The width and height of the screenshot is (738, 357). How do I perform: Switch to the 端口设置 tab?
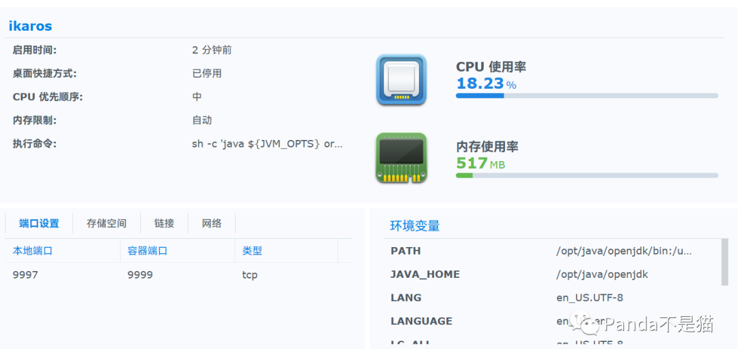(39, 223)
